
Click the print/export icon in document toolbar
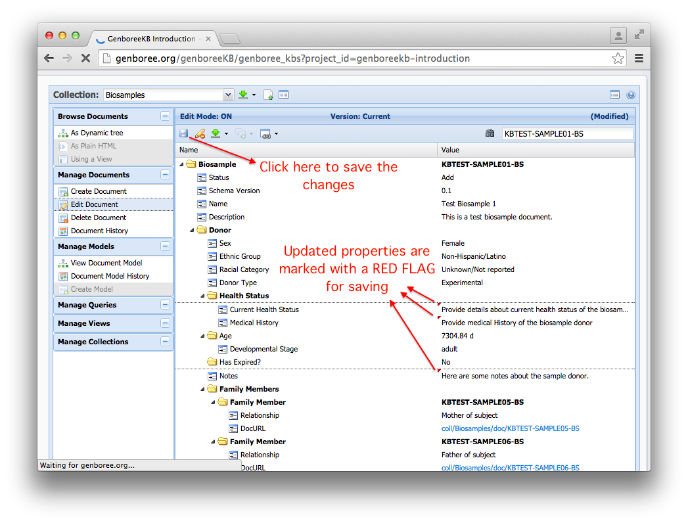[x=265, y=134]
